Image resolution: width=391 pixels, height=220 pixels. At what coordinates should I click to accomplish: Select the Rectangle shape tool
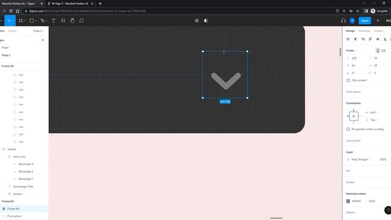tap(32, 21)
